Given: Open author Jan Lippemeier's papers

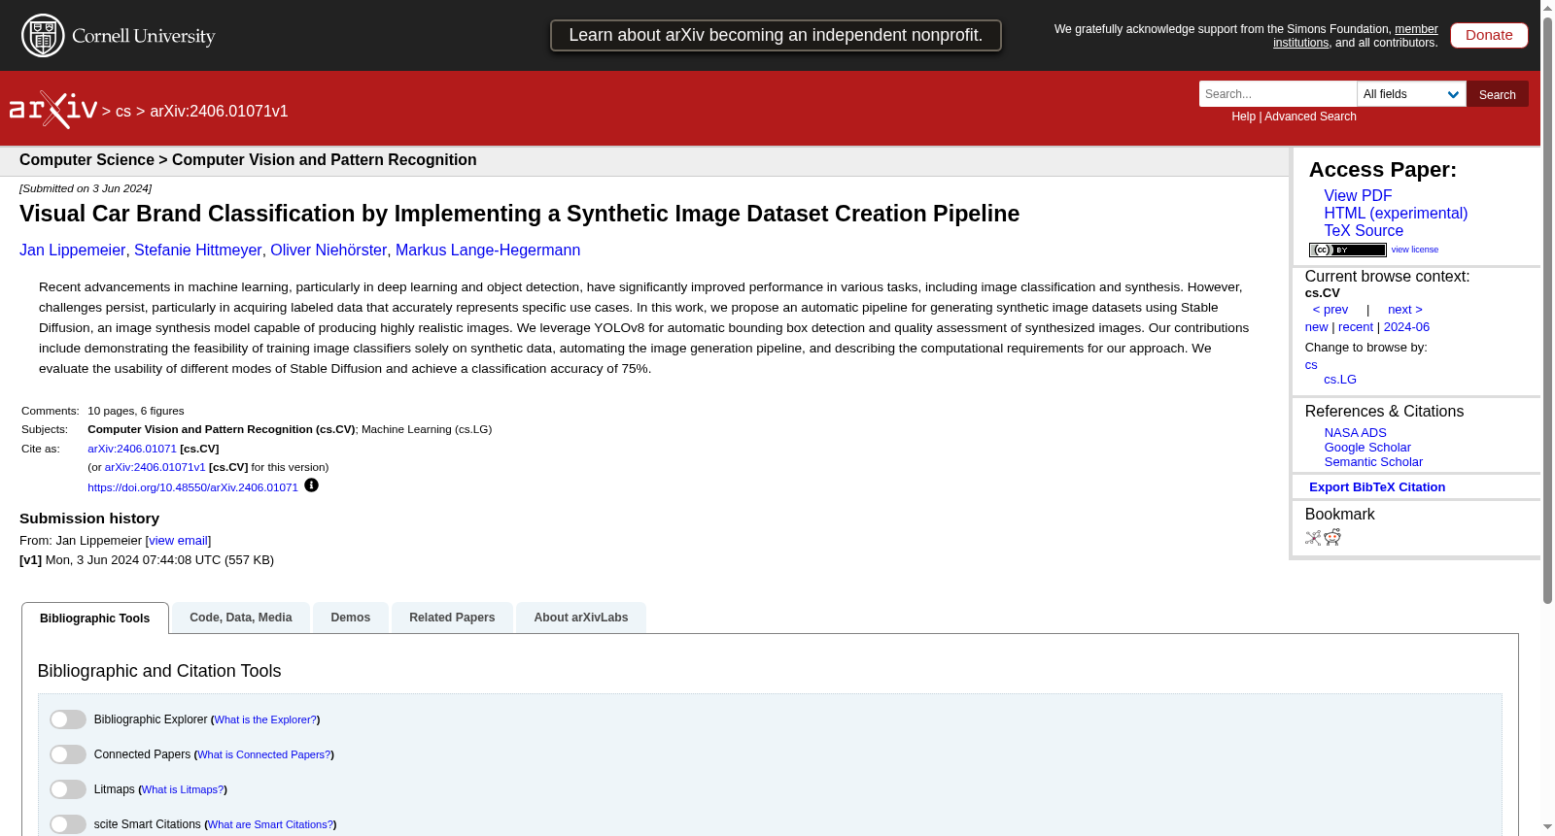Looking at the screenshot, I should pyautogui.click(x=72, y=251).
